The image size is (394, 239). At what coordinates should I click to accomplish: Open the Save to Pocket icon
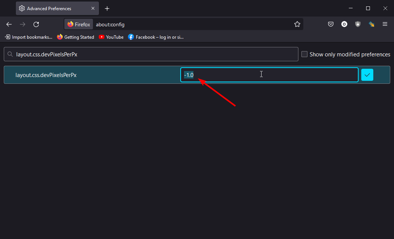[x=331, y=24]
